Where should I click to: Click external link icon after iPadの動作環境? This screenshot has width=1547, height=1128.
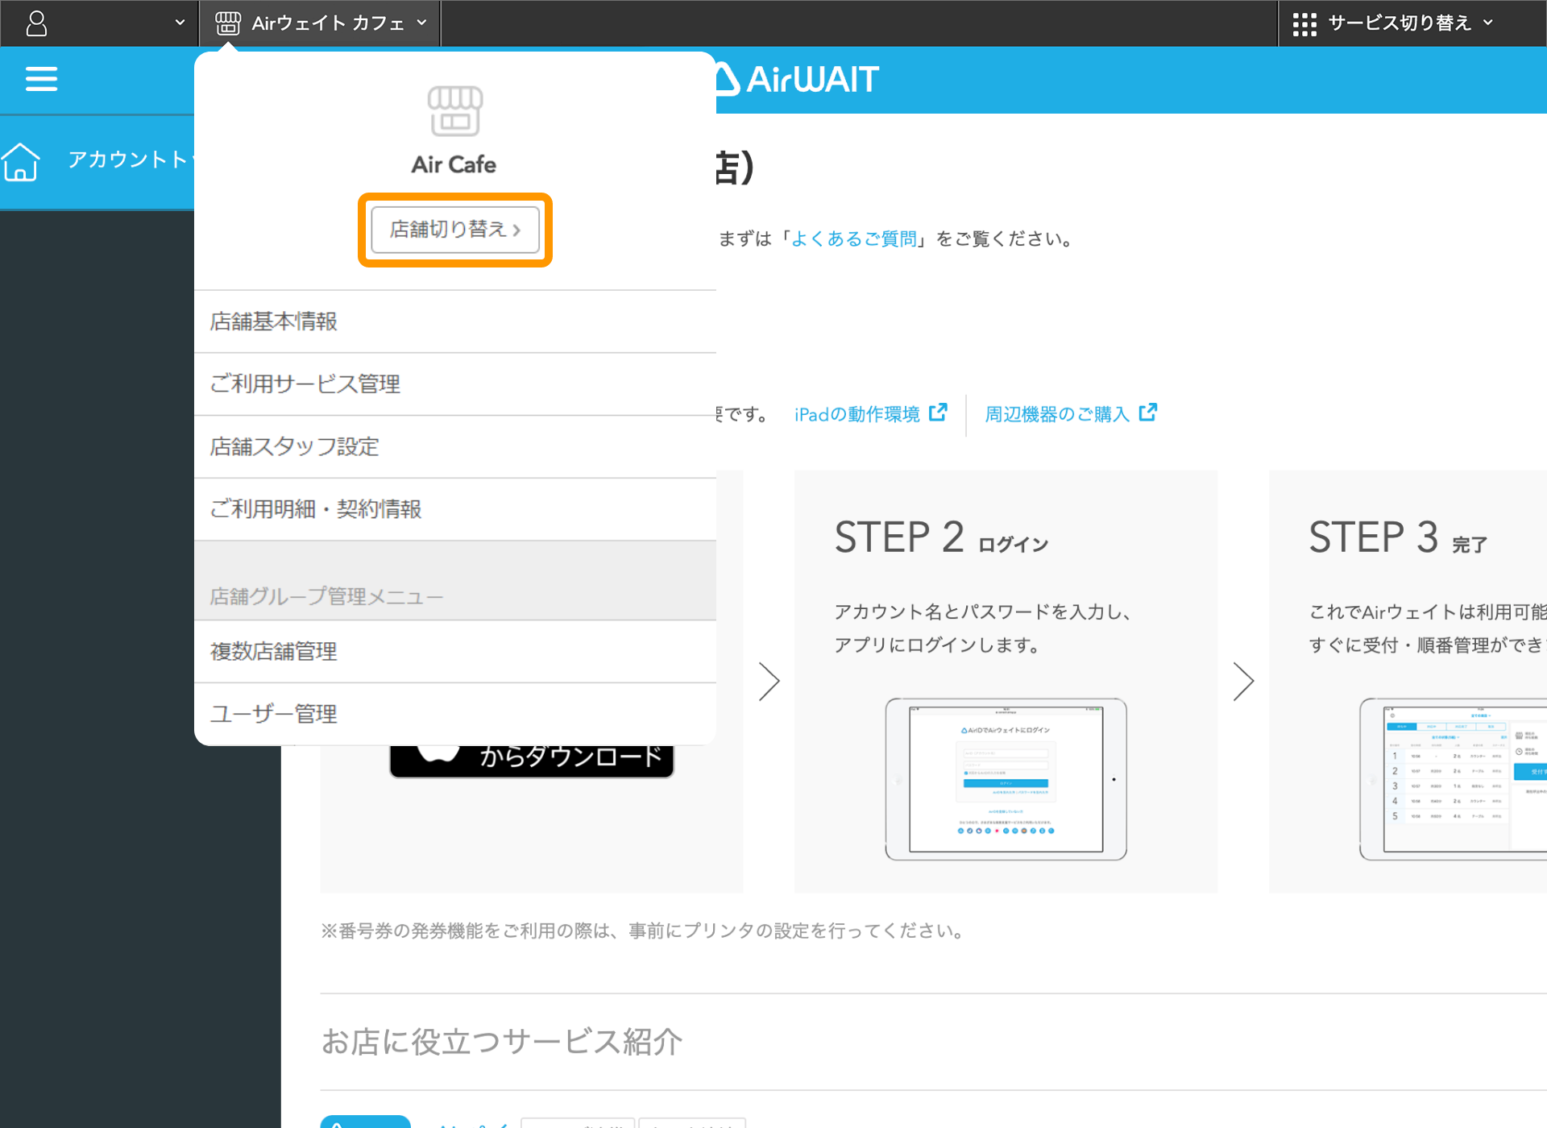pyautogui.click(x=938, y=413)
